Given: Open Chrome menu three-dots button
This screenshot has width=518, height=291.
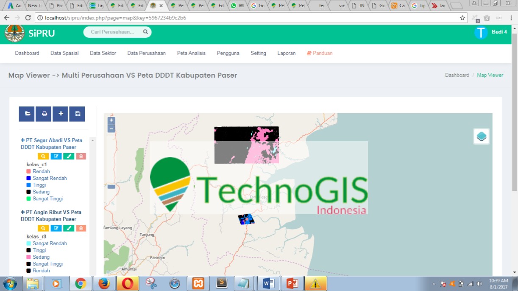Looking at the screenshot, I should [x=510, y=18].
